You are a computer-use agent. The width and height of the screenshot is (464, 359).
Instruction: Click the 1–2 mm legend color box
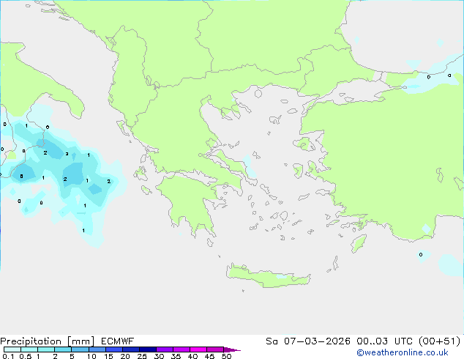coord(46,349)
